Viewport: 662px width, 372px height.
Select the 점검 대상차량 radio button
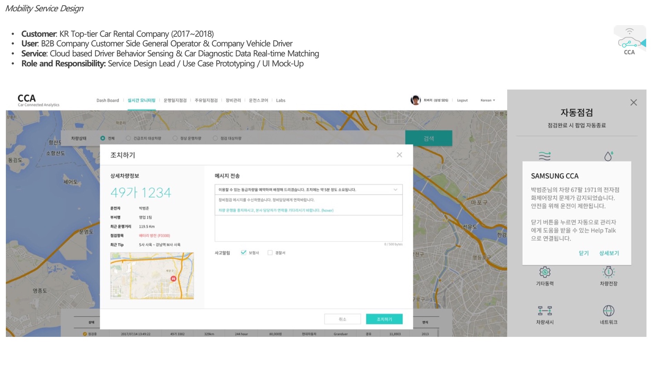(x=215, y=138)
